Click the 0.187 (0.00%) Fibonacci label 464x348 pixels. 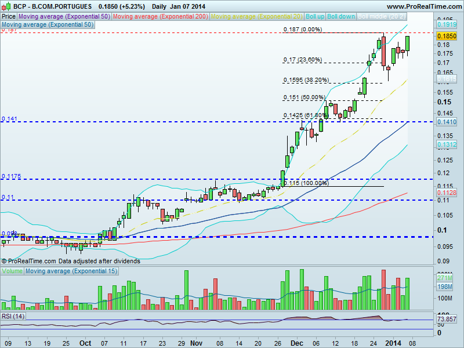pyautogui.click(x=303, y=30)
